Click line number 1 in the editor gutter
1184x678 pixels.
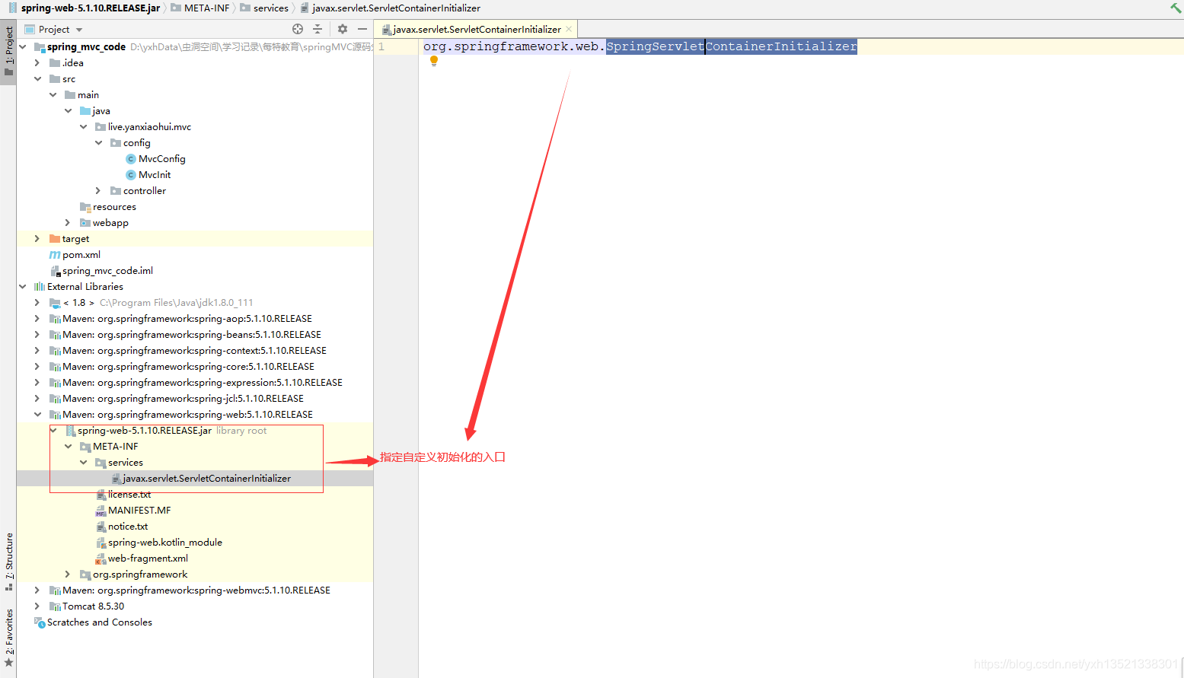pos(381,46)
